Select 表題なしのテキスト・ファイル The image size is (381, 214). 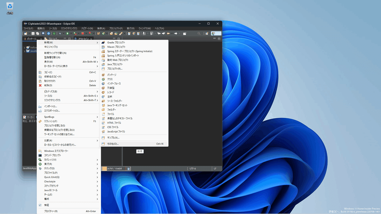(x=134, y=119)
